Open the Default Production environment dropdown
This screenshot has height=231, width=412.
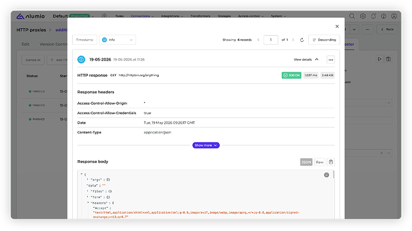click(x=73, y=16)
